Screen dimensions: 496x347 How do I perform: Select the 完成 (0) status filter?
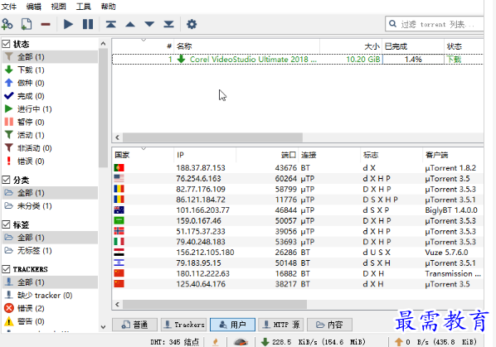coord(50,96)
